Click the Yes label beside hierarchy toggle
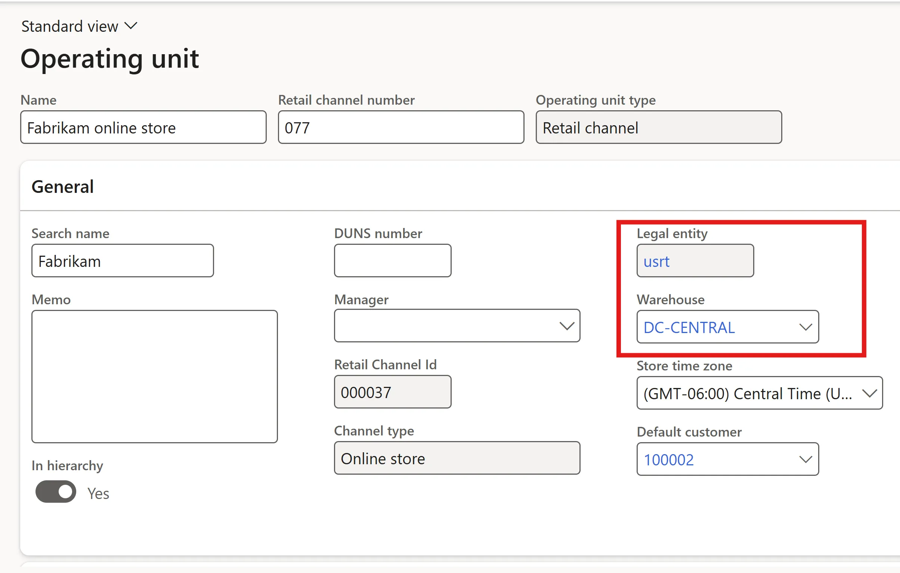The image size is (900, 573). click(98, 493)
